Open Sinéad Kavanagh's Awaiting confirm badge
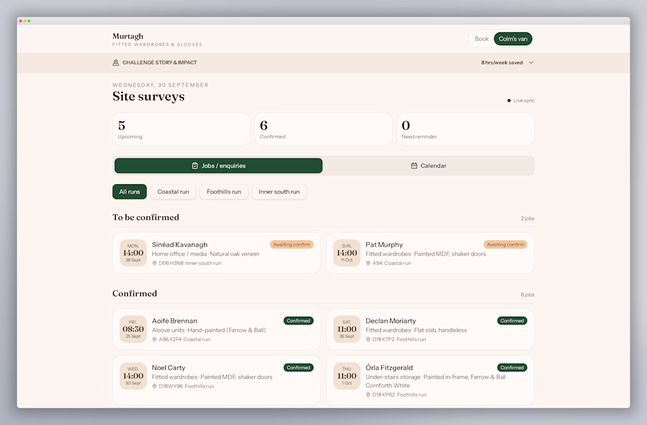This screenshot has height=425, width=647. tap(292, 244)
